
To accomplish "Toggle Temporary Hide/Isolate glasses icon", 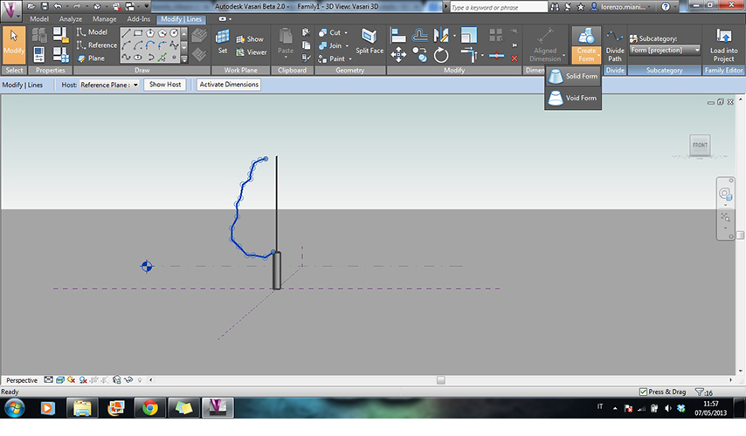I will (128, 380).
